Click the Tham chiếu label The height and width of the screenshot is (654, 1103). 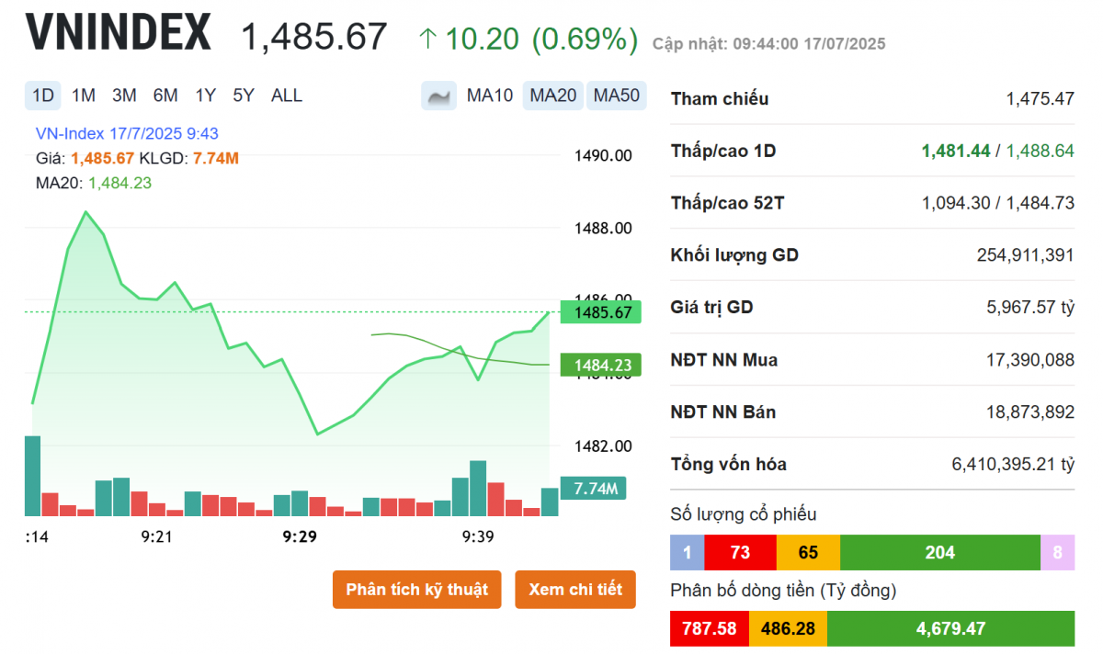tap(720, 98)
